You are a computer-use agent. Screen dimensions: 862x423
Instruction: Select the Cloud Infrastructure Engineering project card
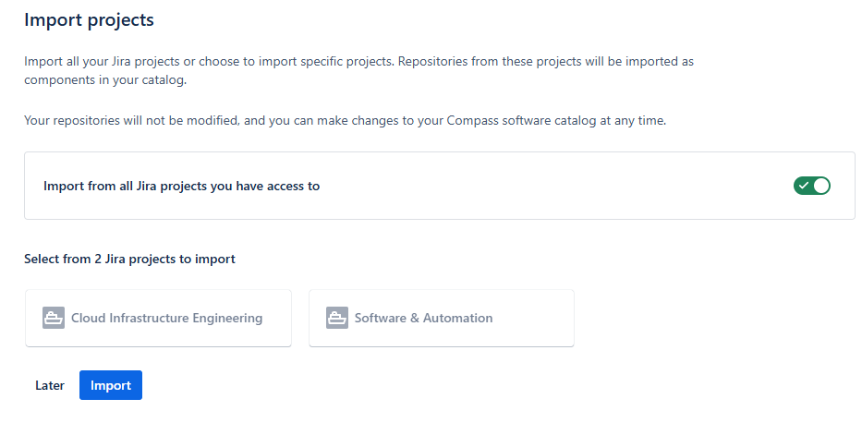pos(158,318)
